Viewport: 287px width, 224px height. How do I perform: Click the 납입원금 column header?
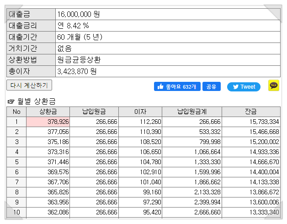click(x=94, y=112)
